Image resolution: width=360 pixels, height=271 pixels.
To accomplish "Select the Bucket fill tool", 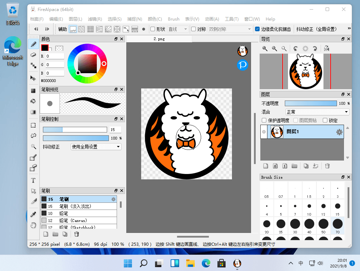I will point(33,101).
